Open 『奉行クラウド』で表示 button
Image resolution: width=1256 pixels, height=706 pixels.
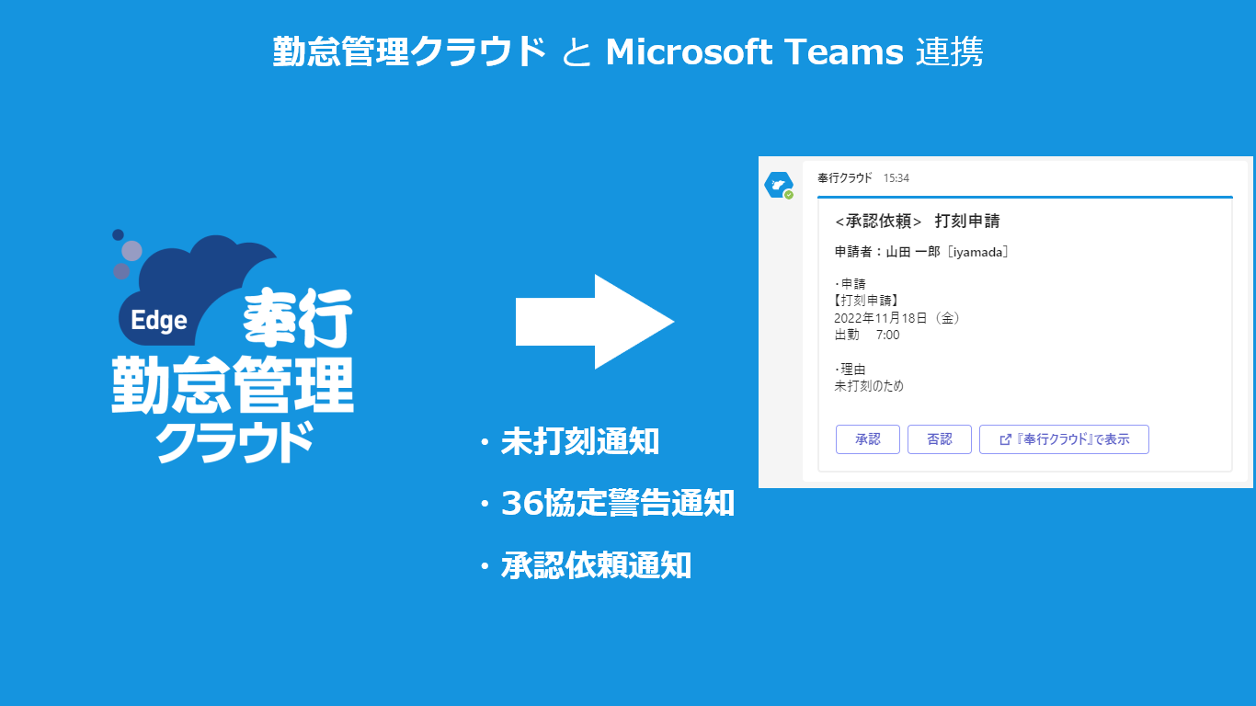tap(1064, 439)
